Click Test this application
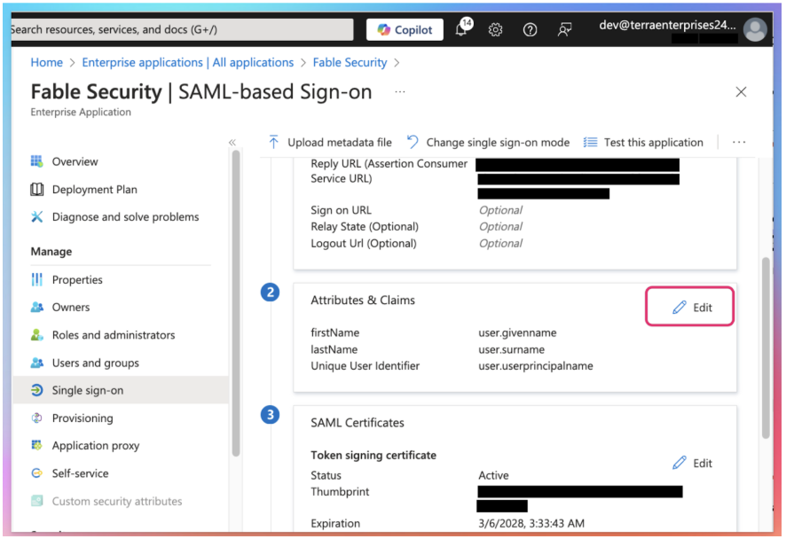786x539 pixels. [x=643, y=142]
